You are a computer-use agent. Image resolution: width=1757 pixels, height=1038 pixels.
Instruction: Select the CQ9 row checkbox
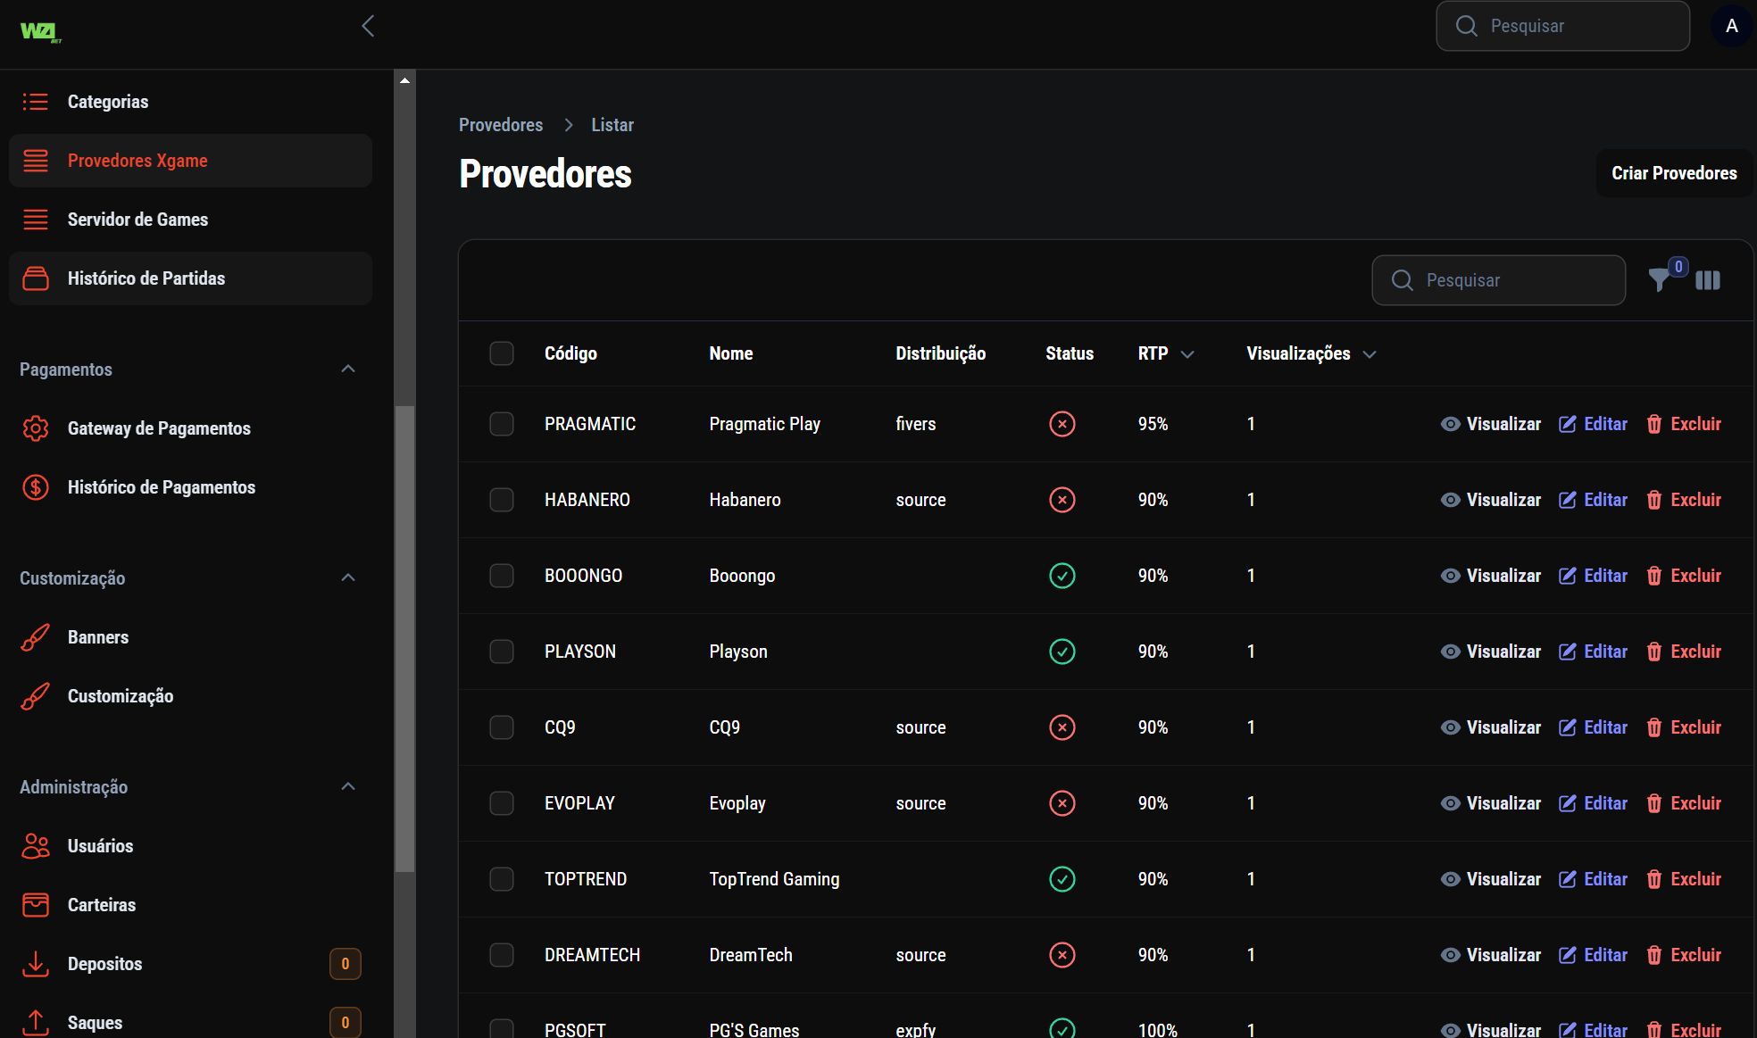point(502,727)
